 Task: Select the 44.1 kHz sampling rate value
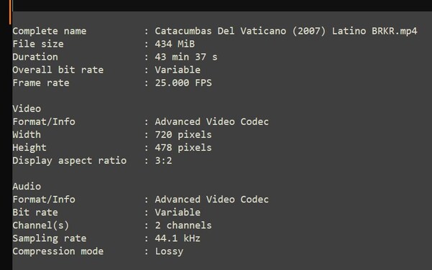click(178, 238)
